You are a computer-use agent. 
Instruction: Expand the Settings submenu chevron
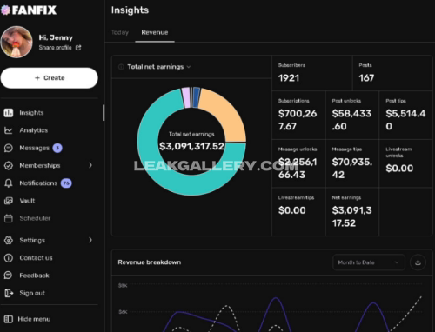tap(90, 240)
